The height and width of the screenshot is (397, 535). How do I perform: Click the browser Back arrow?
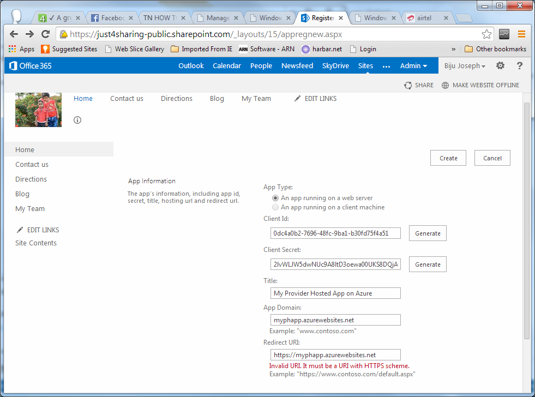pos(14,34)
